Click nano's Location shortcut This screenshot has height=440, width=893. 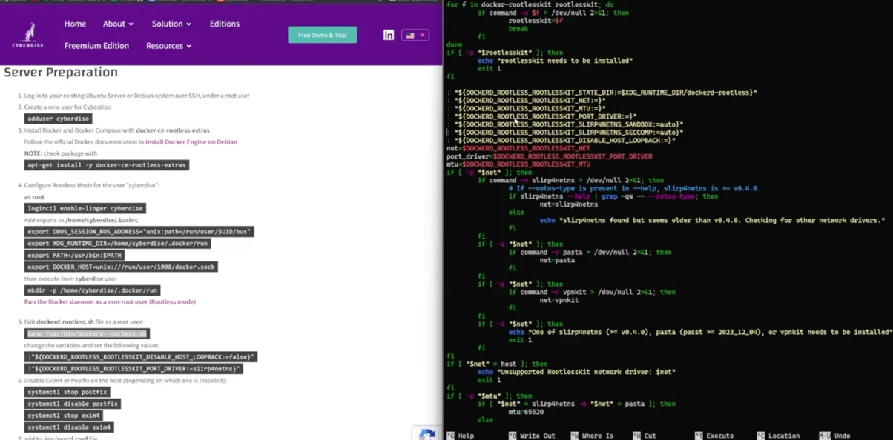click(x=778, y=436)
